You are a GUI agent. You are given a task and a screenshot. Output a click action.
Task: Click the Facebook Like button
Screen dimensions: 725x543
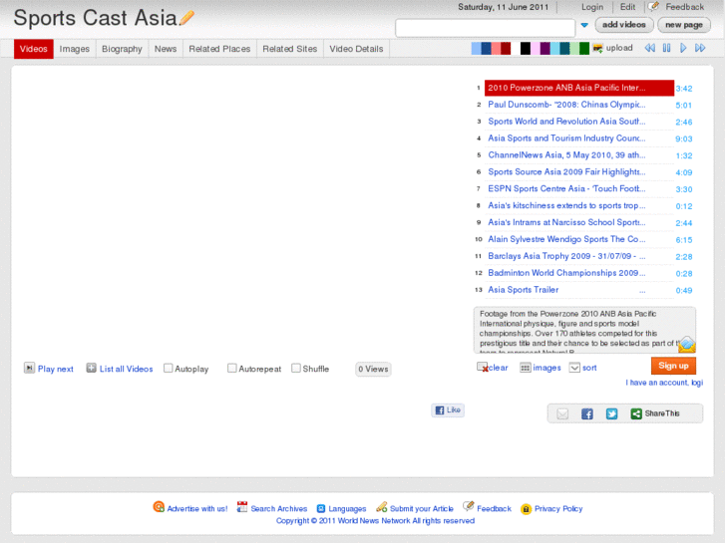[448, 409]
